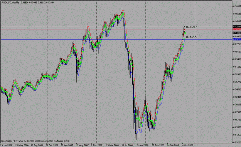Click the Interbank FX Trader 4 copyright text
This screenshot has width=241, height=147.
point(35,141)
